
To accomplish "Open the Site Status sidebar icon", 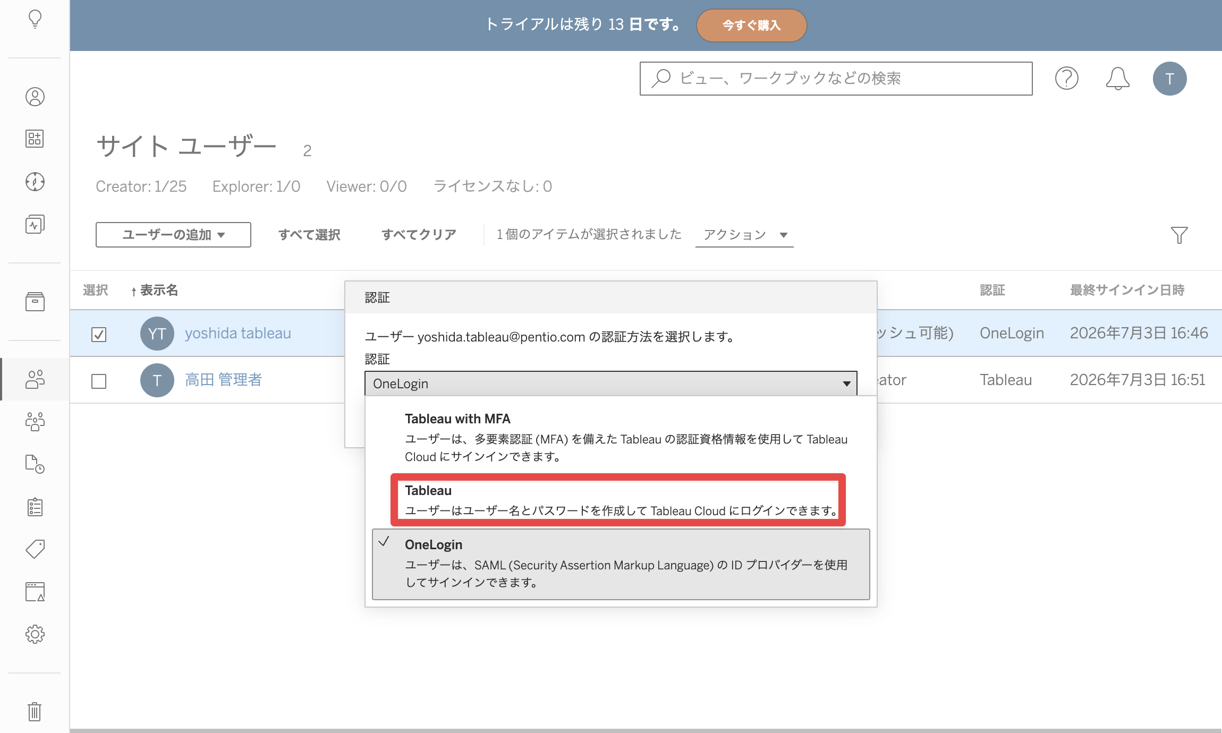I will [x=35, y=592].
